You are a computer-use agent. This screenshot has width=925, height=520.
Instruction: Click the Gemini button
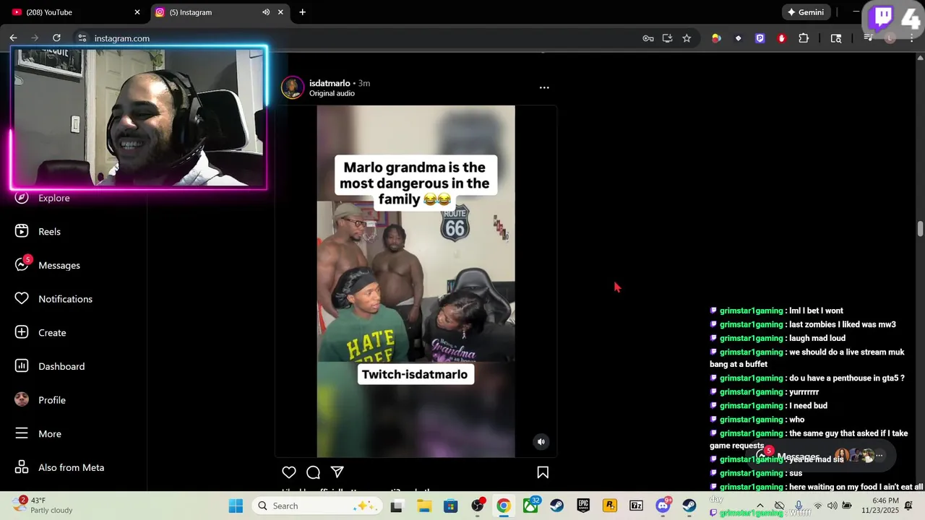point(806,12)
